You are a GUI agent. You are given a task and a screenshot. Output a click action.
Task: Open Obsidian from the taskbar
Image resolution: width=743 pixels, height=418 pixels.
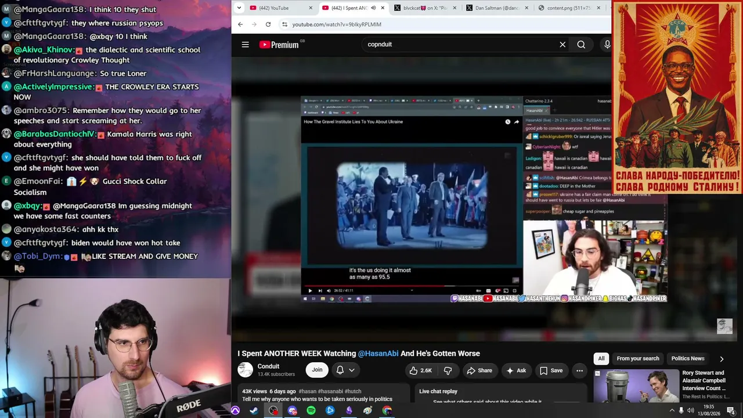[349, 410]
